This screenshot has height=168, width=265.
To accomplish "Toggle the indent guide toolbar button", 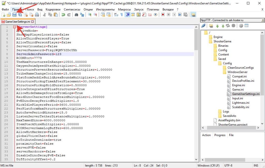I will point(127,15).
